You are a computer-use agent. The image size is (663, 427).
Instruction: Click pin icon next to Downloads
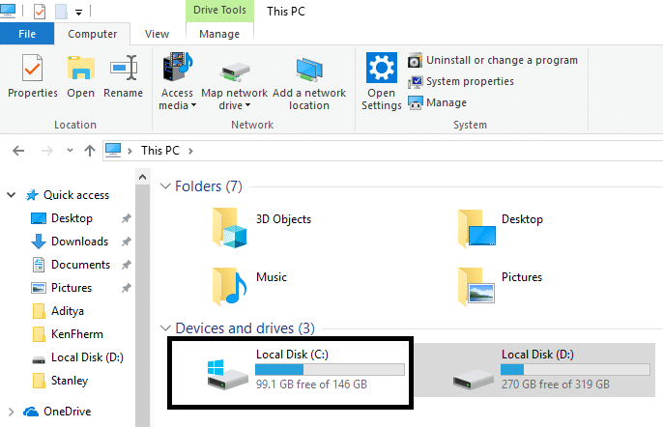126,242
